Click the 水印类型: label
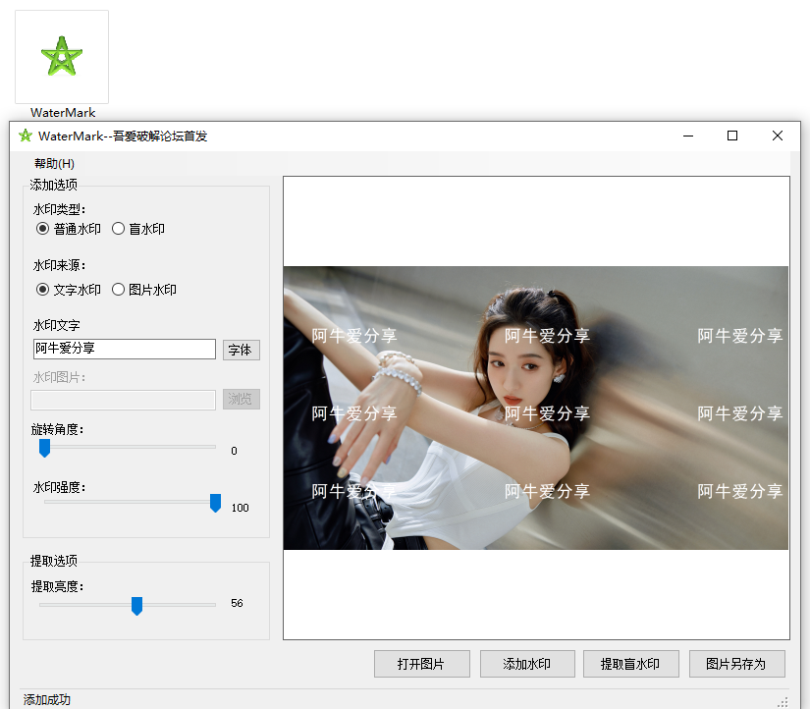Image resolution: width=810 pixels, height=709 pixels. [60, 209]
